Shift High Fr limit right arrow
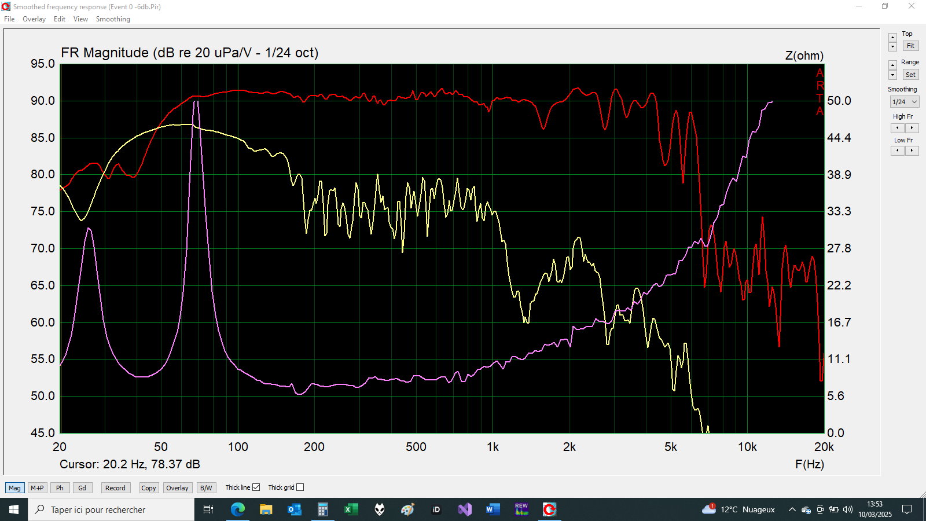The width and height of the screenshot is (926, 521). pos(912,128)
